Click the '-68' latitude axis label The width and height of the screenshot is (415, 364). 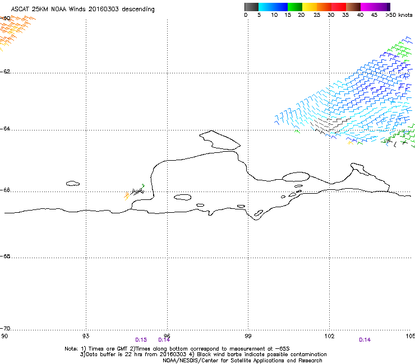coord(5,256)
